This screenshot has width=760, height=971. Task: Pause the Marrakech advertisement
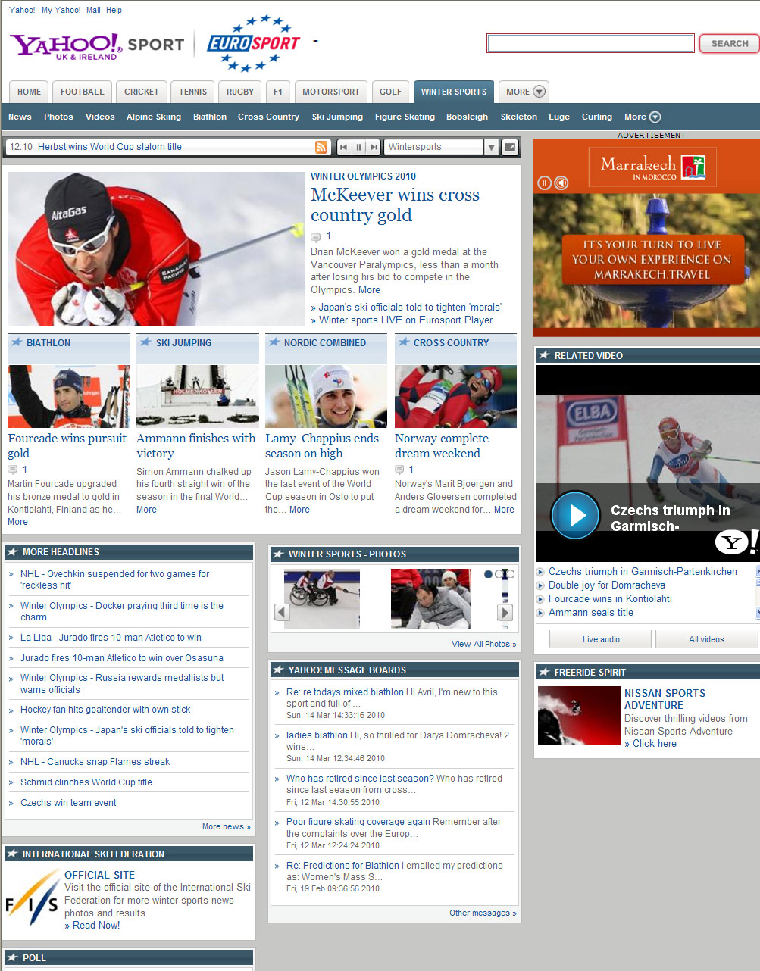click(x=544, y=183)
